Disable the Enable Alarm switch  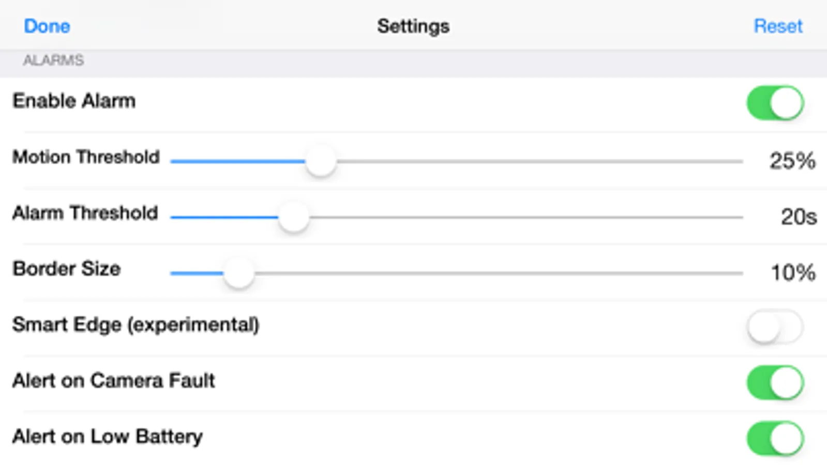pyautogui.click(x=775, y=103)
